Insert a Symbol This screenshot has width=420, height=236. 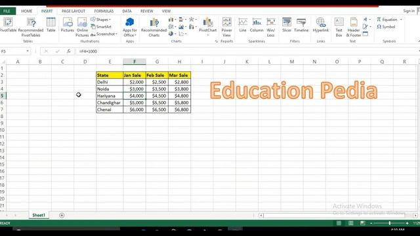pyautogui.click(x=386, y=27)
